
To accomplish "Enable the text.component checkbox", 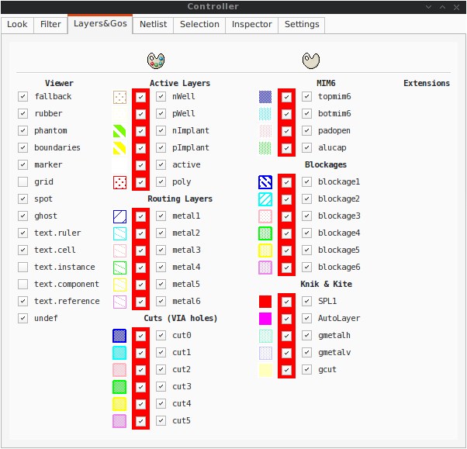I will click(22, 284).
